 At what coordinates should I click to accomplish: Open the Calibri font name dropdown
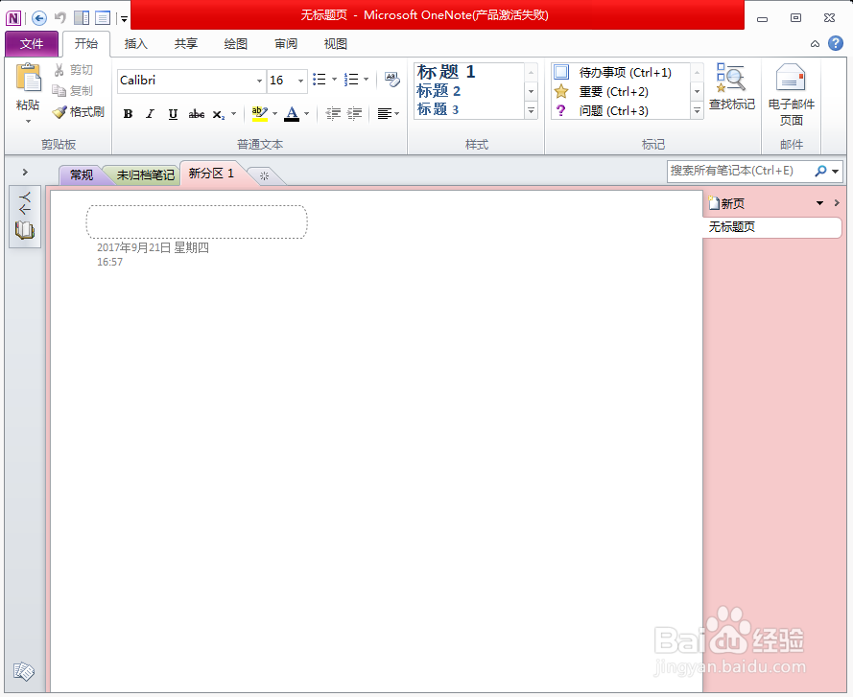click(x=259, y=81)
